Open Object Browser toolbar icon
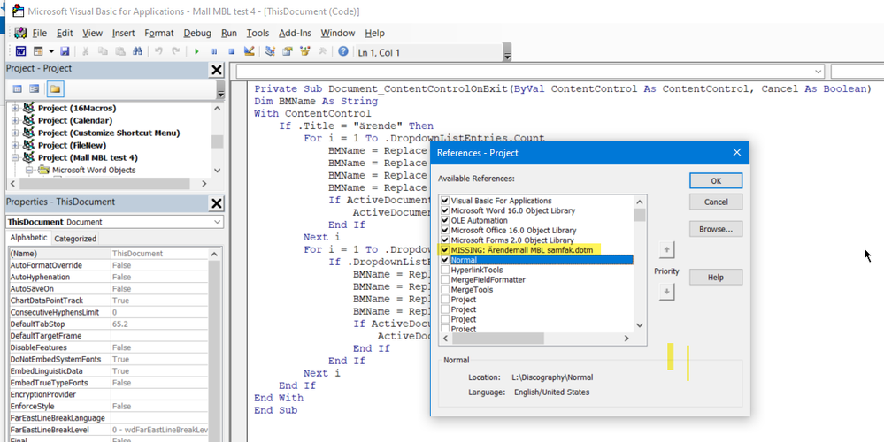The width and height of the screenshot is (884, 442). [x=305, y=51]
